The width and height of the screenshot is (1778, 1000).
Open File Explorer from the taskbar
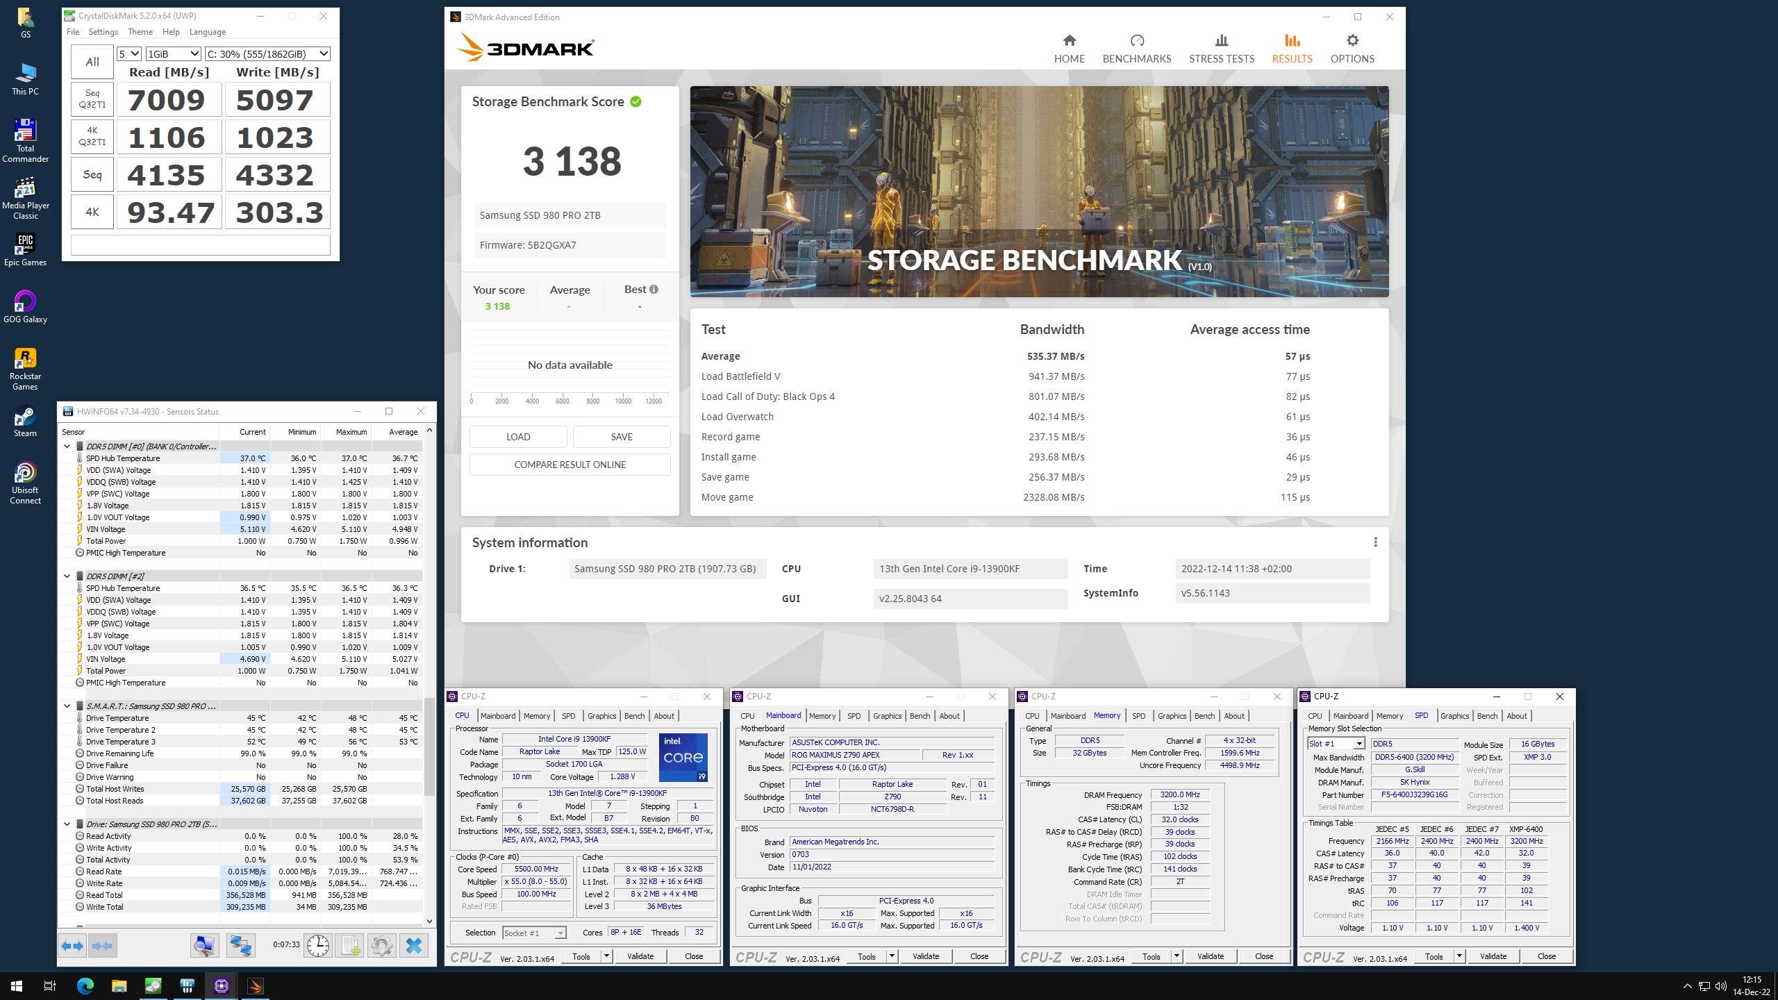point(119,986)
